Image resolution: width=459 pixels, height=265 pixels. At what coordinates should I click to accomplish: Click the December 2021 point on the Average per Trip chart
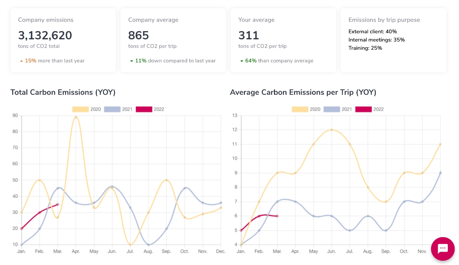[440, 173]
